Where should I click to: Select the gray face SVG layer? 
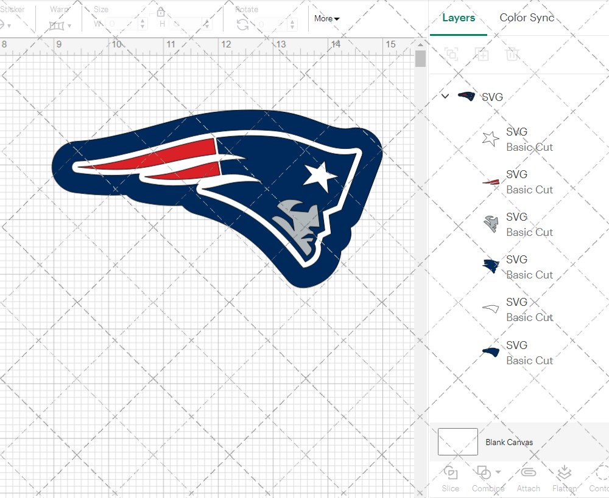point(516,224)
